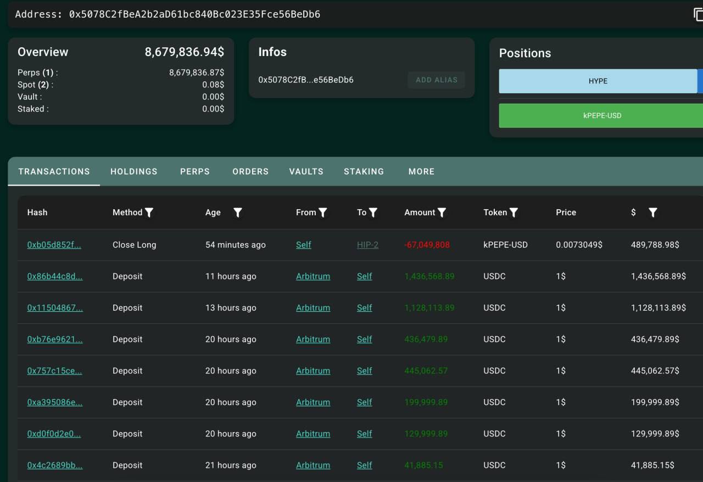The height and width of the screenshot is (482, 703).
Task: Click Arbitrum link in the 436,479.89 row
Action: tap(313, 339)
